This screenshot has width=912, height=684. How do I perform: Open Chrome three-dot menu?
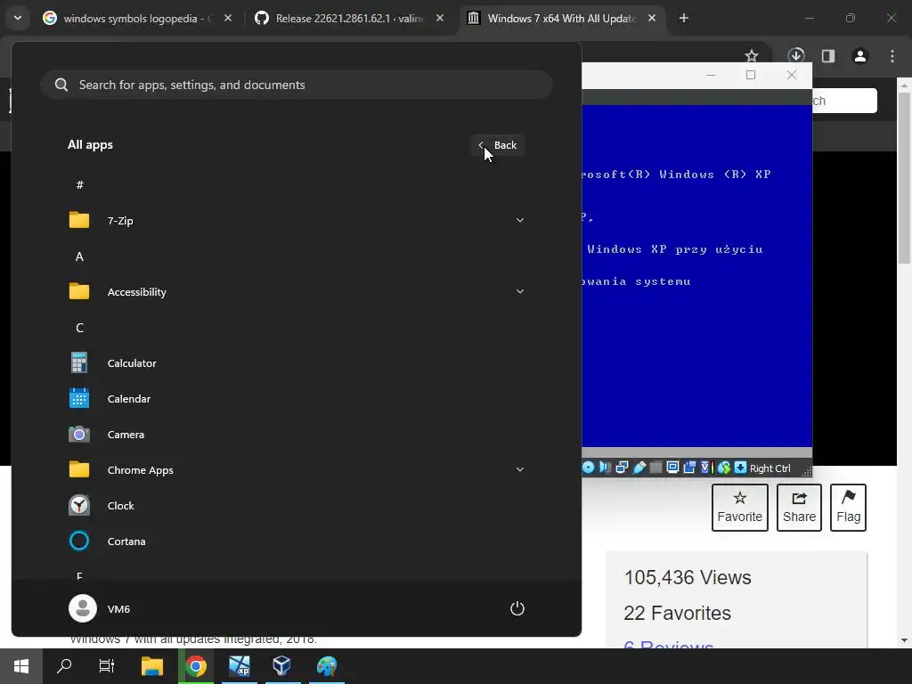tap(892, 56)
